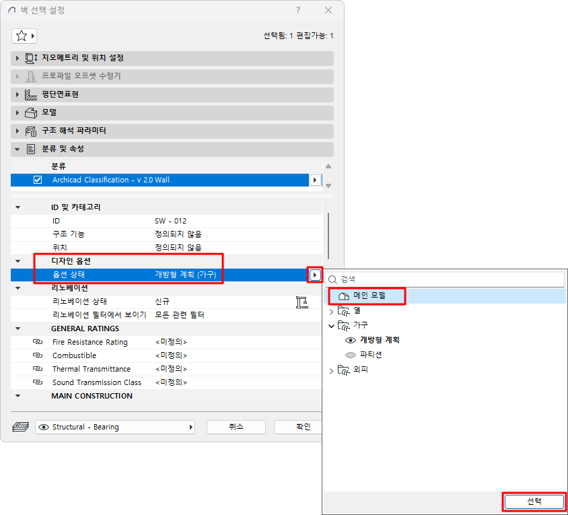Screen dimensions: 568x515
Task: Toggle hidden eye icon of 파티션 option
Action: [351, 355]
